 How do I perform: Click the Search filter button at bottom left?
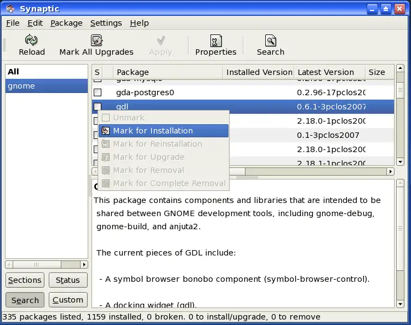(25, 300)
